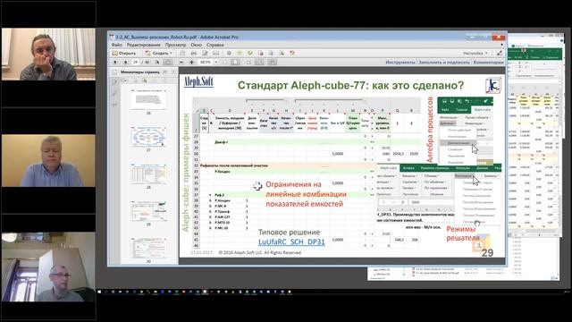Select the hand pan tool
Image resolution: width=572 pixels, height=322 pixels.
point(168,63)
